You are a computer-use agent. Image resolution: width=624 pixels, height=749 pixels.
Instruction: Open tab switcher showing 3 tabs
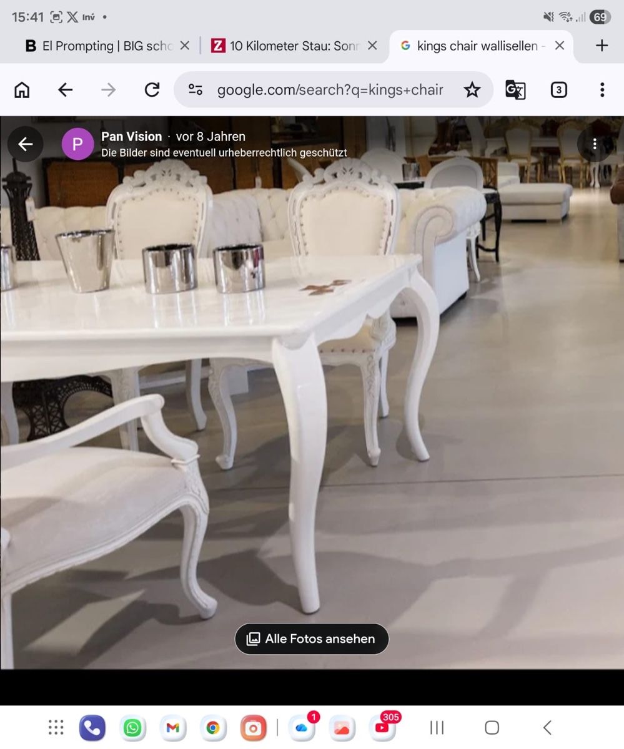(x=558, y=90)
